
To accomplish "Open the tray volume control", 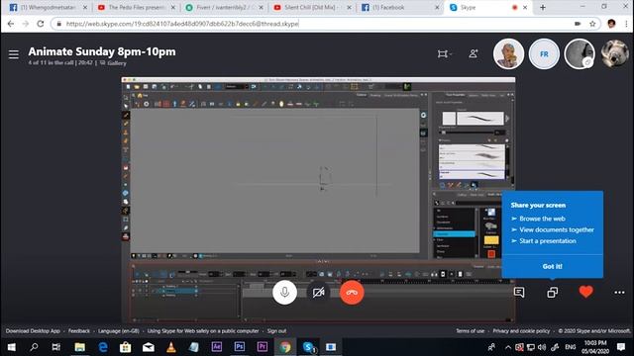I will click(542, 347).
